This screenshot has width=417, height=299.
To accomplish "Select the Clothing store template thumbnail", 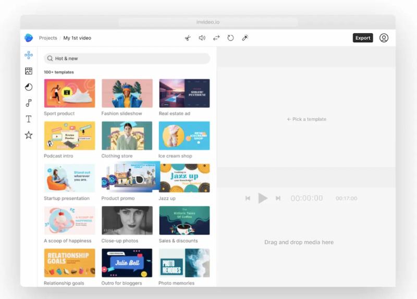I will point(127,135).
